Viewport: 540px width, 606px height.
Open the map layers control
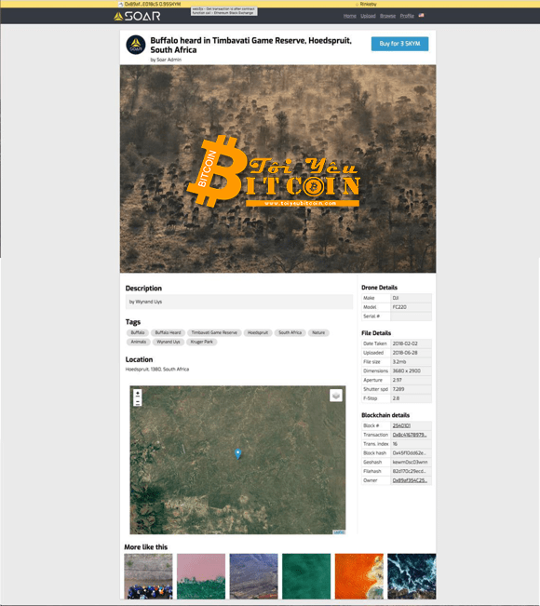[336, 396]
